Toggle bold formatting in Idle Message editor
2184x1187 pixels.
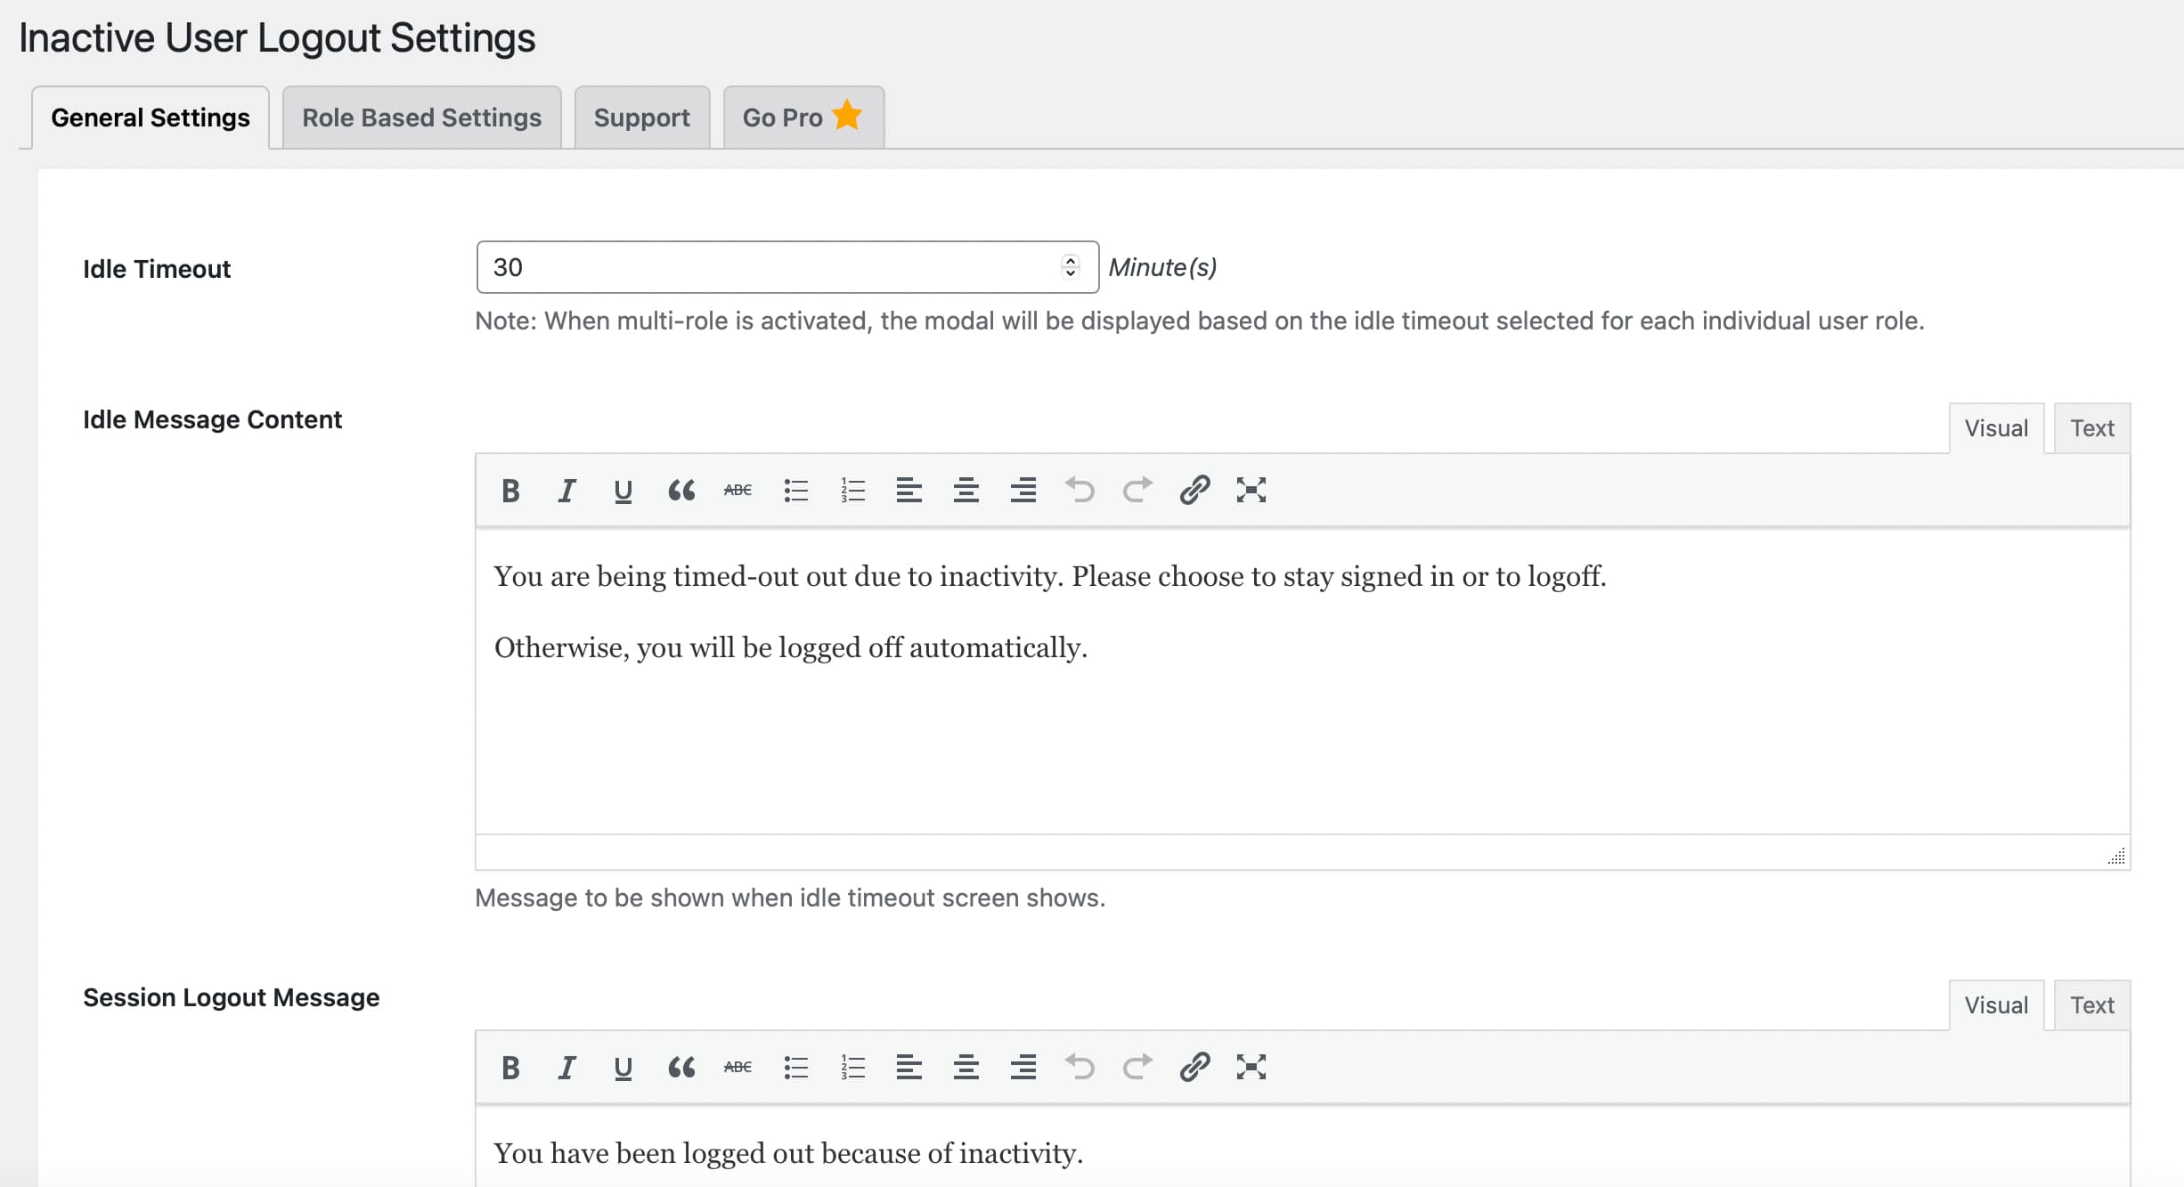510,490
